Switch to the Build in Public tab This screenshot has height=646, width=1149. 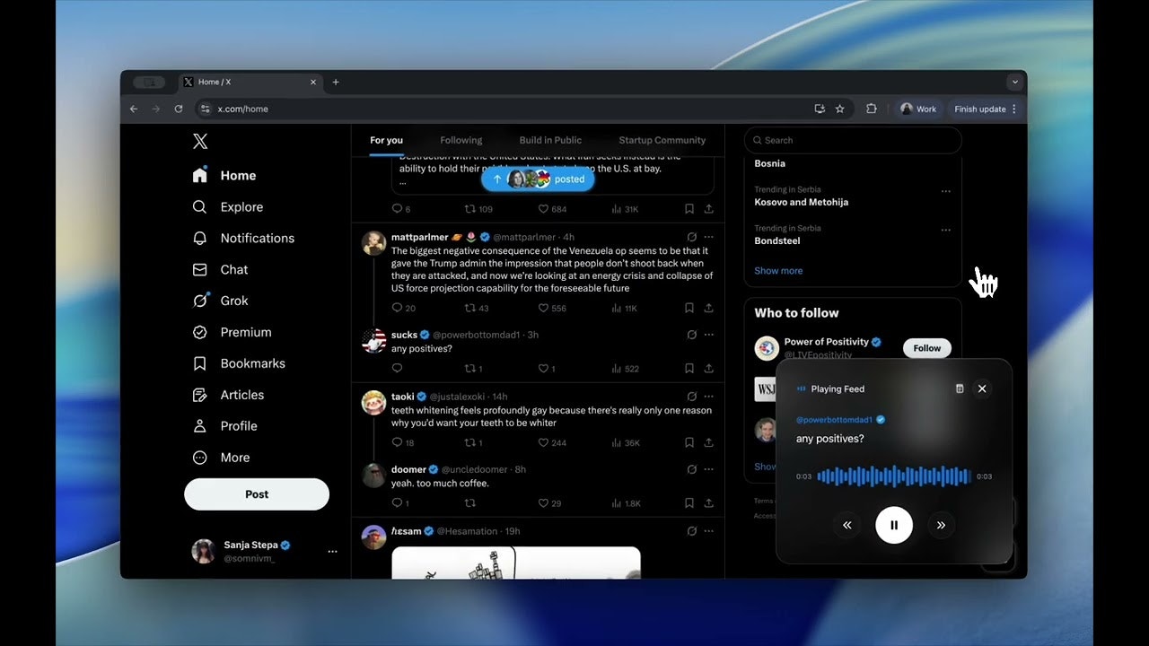550,140
